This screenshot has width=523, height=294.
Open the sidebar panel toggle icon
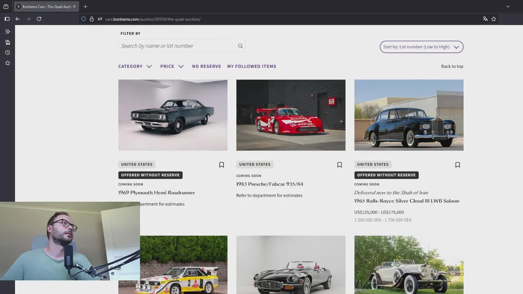(x=7, y=19)
